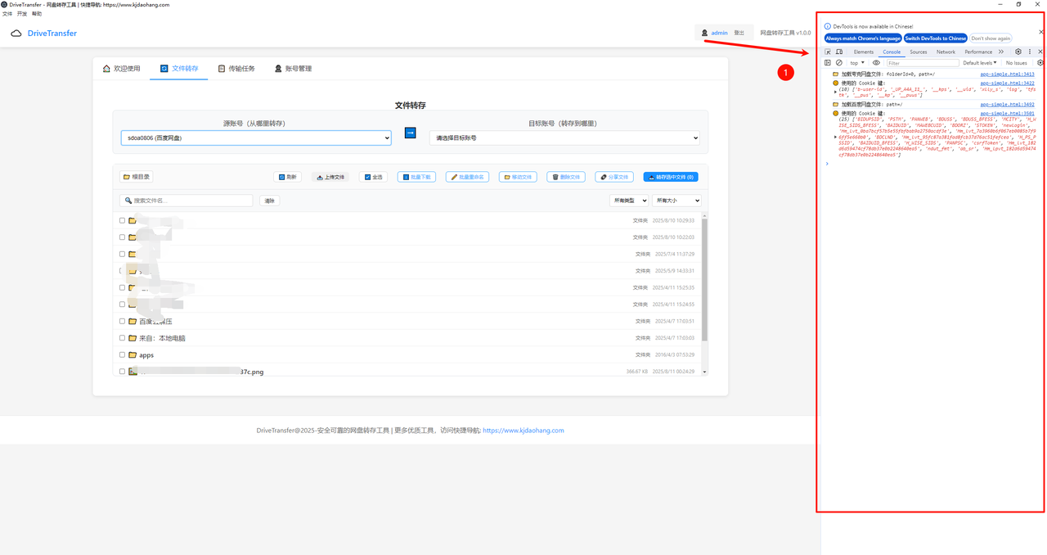Expand the 请选择目标账号 target dropdown
Image resolution: width=1047 pixels, height=555 pixels.
(x=564, y=138)
